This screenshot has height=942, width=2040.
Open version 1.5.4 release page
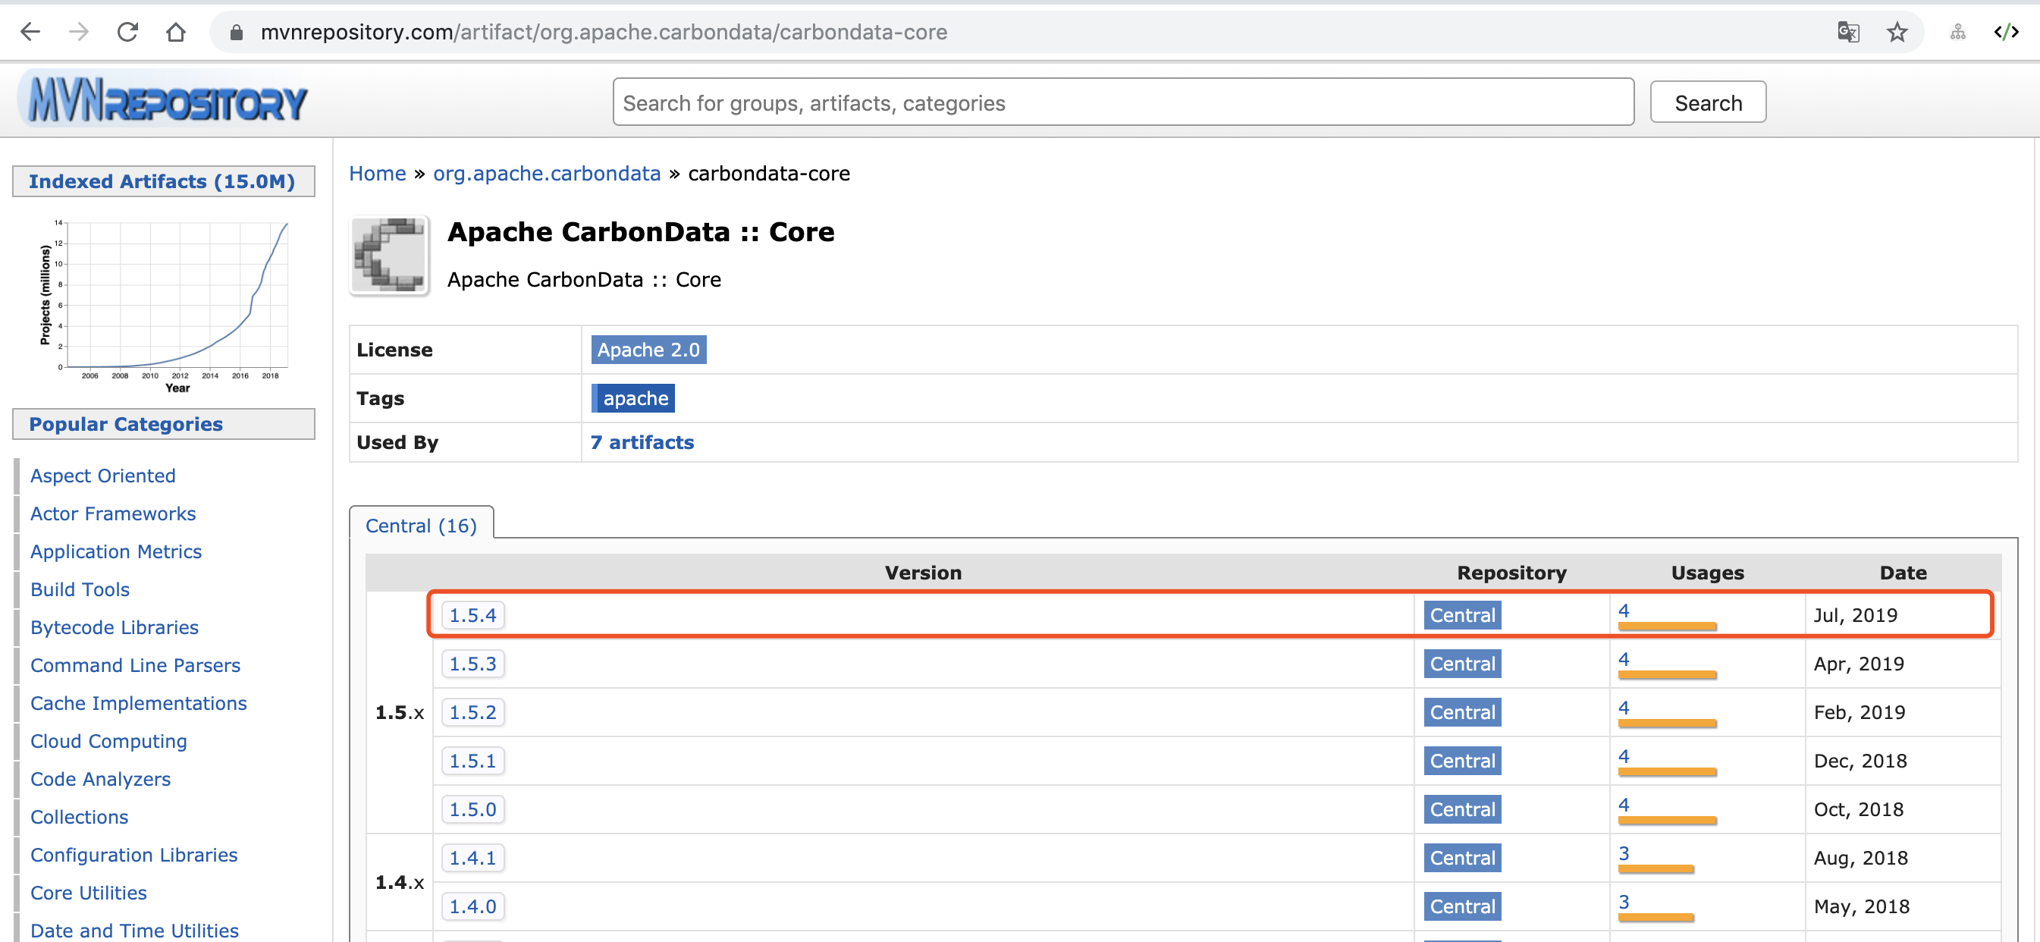pos(472,614)
